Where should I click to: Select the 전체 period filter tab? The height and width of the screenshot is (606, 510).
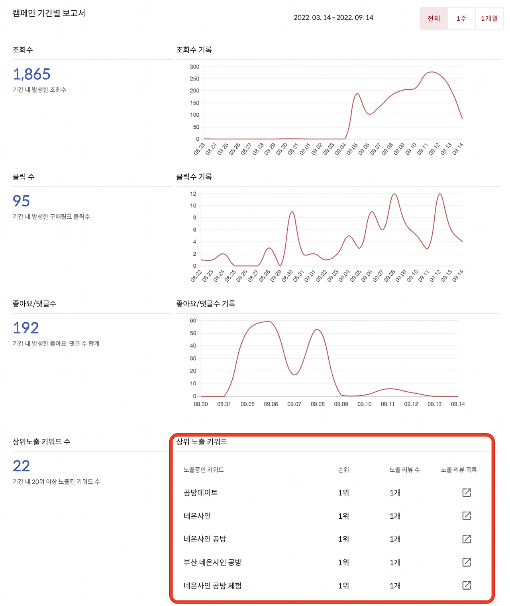click(433, 18)
